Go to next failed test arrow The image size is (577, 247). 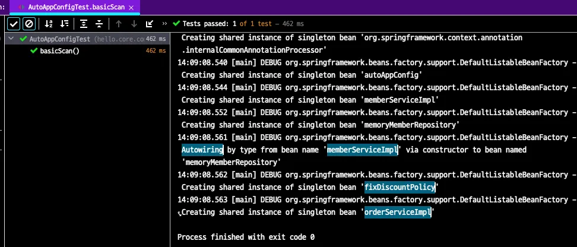tap(134, 24)
